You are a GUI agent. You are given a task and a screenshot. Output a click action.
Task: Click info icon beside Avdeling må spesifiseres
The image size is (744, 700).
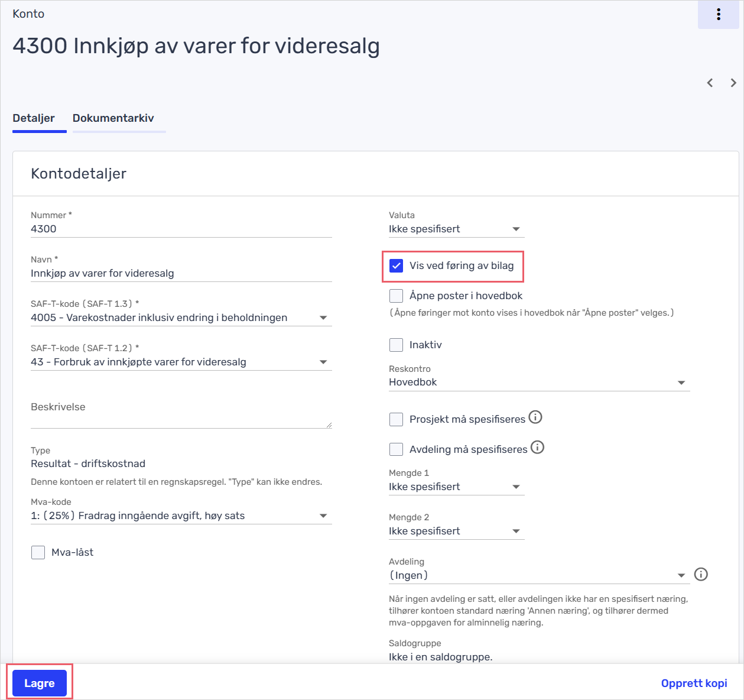tap(537, 448)
